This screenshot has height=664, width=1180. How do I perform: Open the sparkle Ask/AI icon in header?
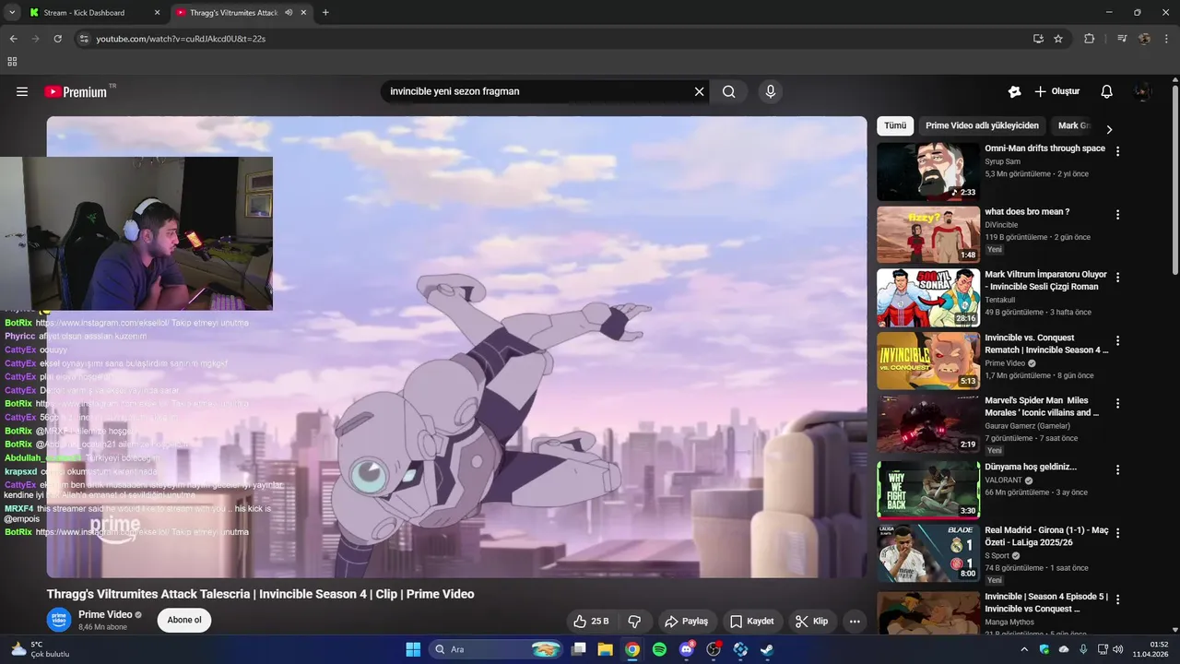(1014, 91)
